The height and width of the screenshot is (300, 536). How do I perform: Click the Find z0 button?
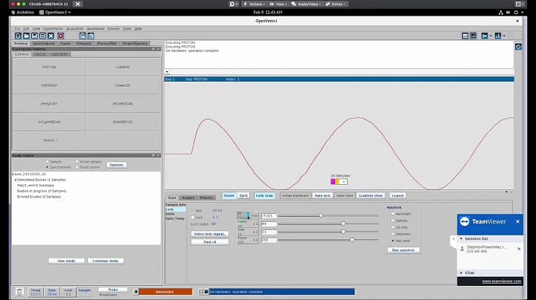[210, 242]
